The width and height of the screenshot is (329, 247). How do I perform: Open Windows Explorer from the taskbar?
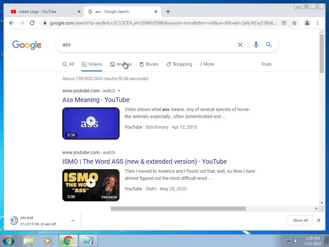pos(29,241)
